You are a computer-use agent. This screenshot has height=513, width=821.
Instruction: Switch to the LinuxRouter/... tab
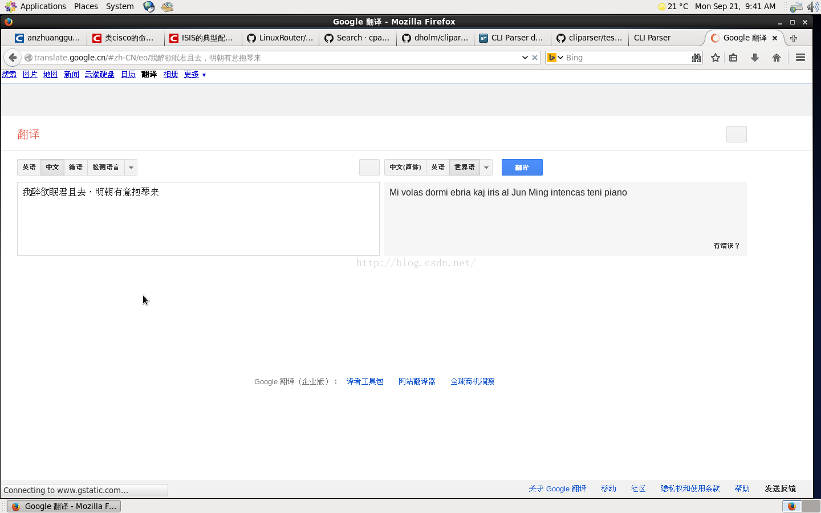click(x=281, y=38)
